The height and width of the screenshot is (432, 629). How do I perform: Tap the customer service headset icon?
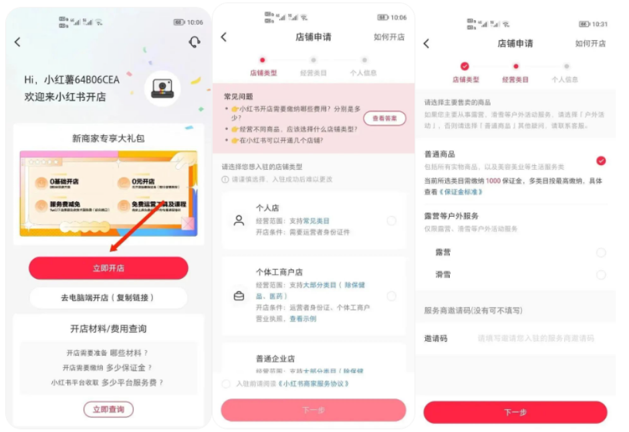(195, 41)
